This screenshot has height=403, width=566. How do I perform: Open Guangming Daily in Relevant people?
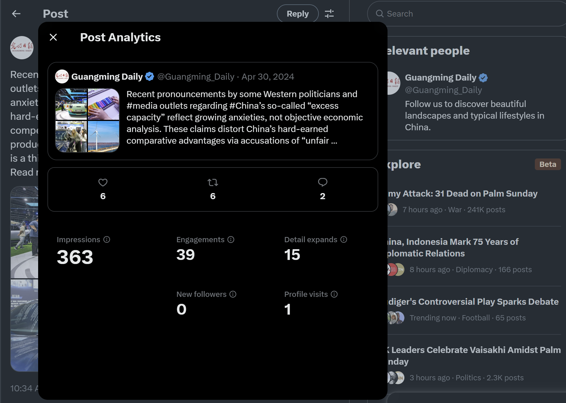point(441,78)
